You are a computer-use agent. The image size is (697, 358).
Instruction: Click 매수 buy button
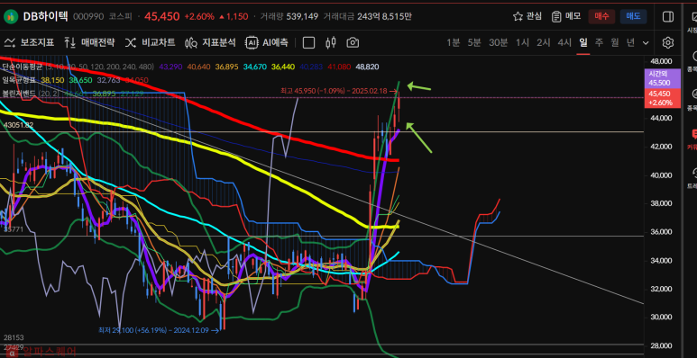[601, 16]
